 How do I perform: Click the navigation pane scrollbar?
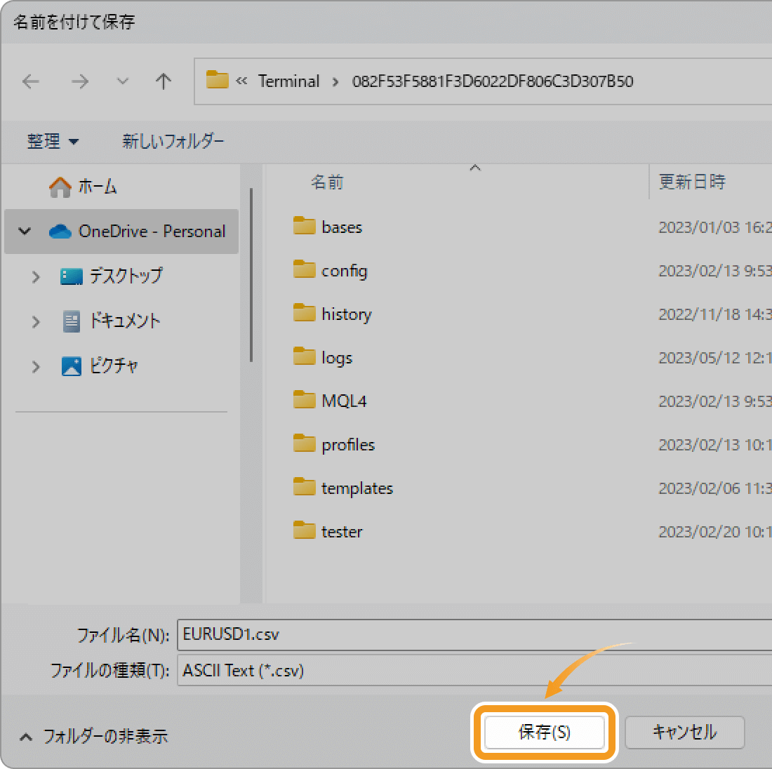pyautogui.click(x=251, y=275)
